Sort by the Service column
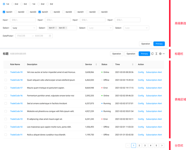 click(x=96, y=64)
